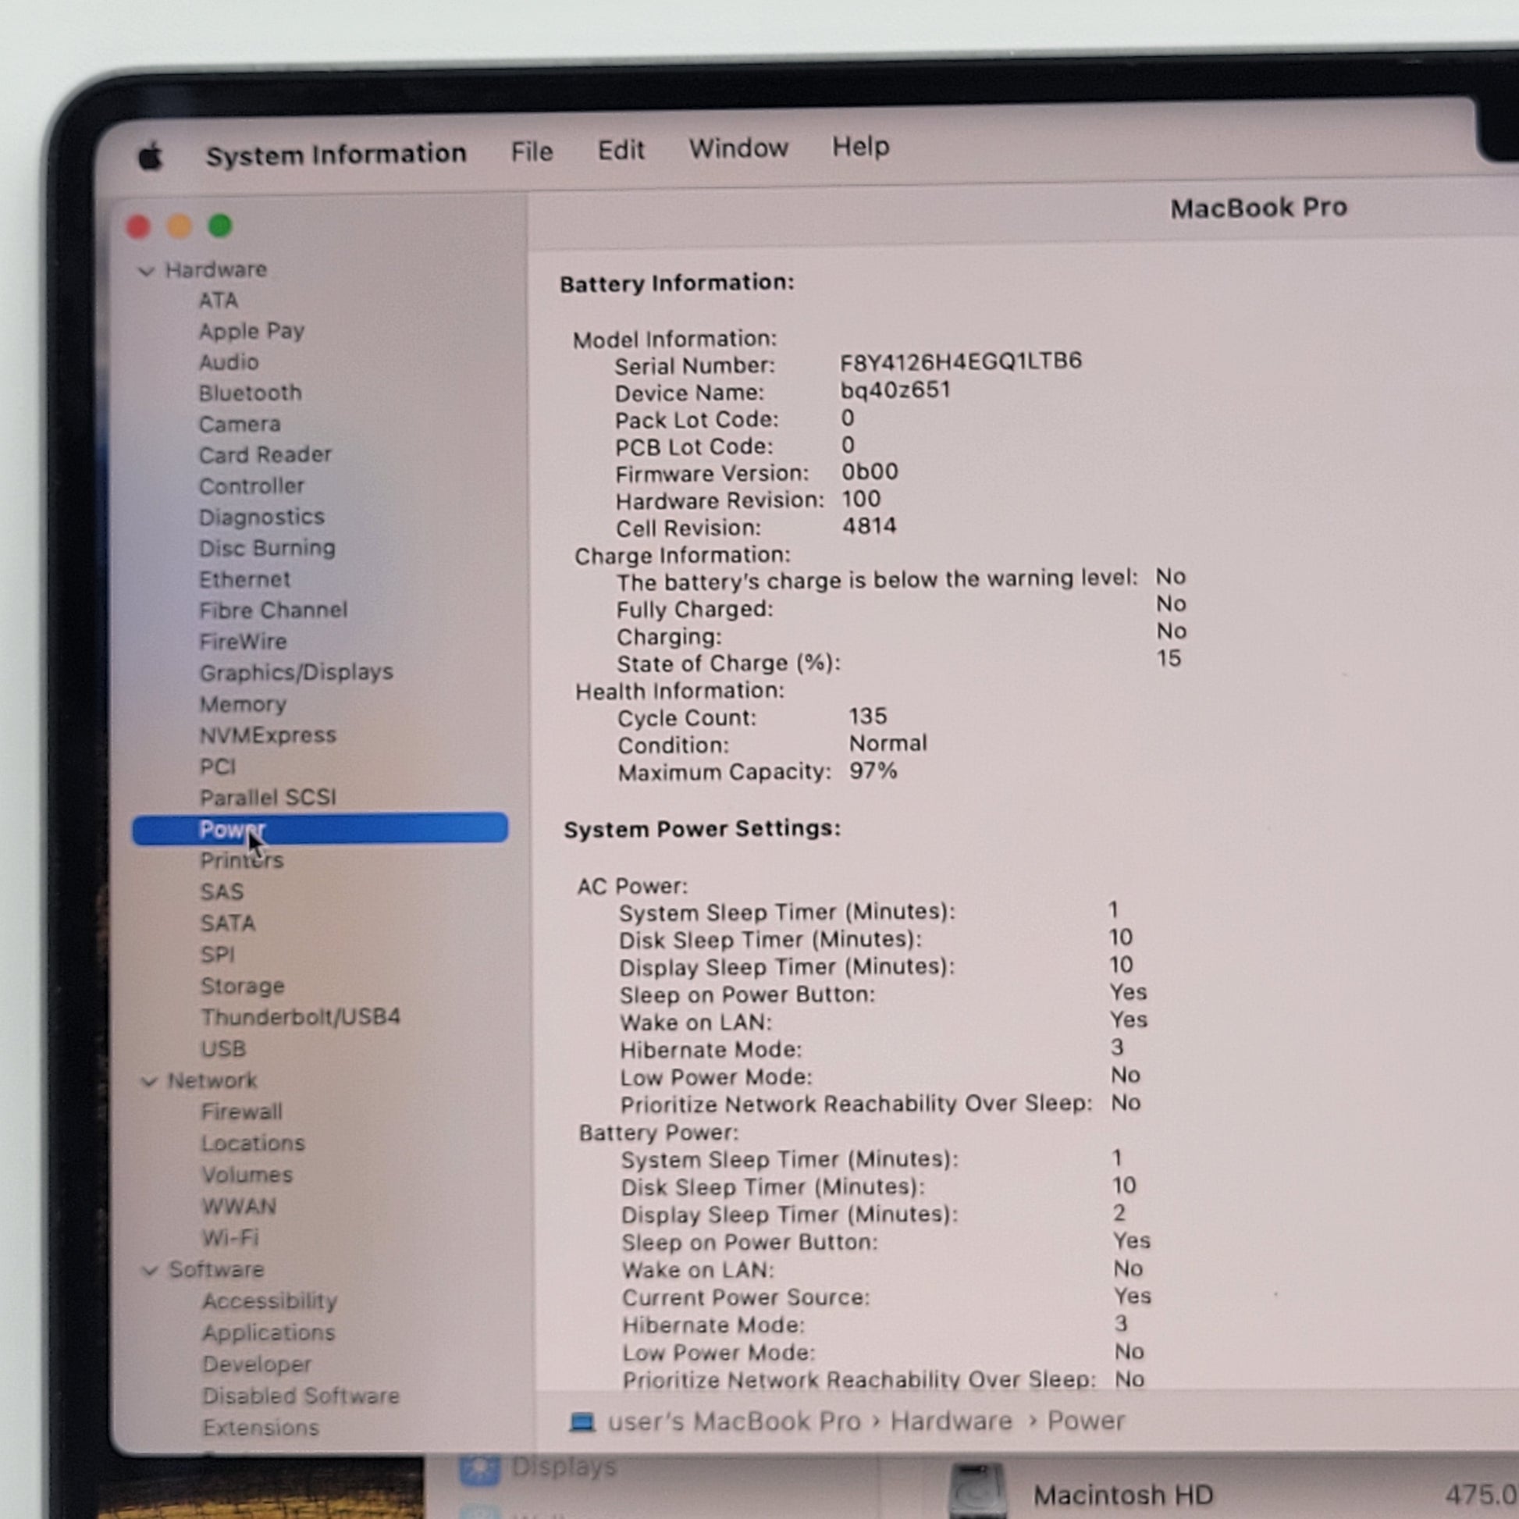Click the yellow minimize window button
Screen dimensions: 1519x1519
(x=180, y=226)
